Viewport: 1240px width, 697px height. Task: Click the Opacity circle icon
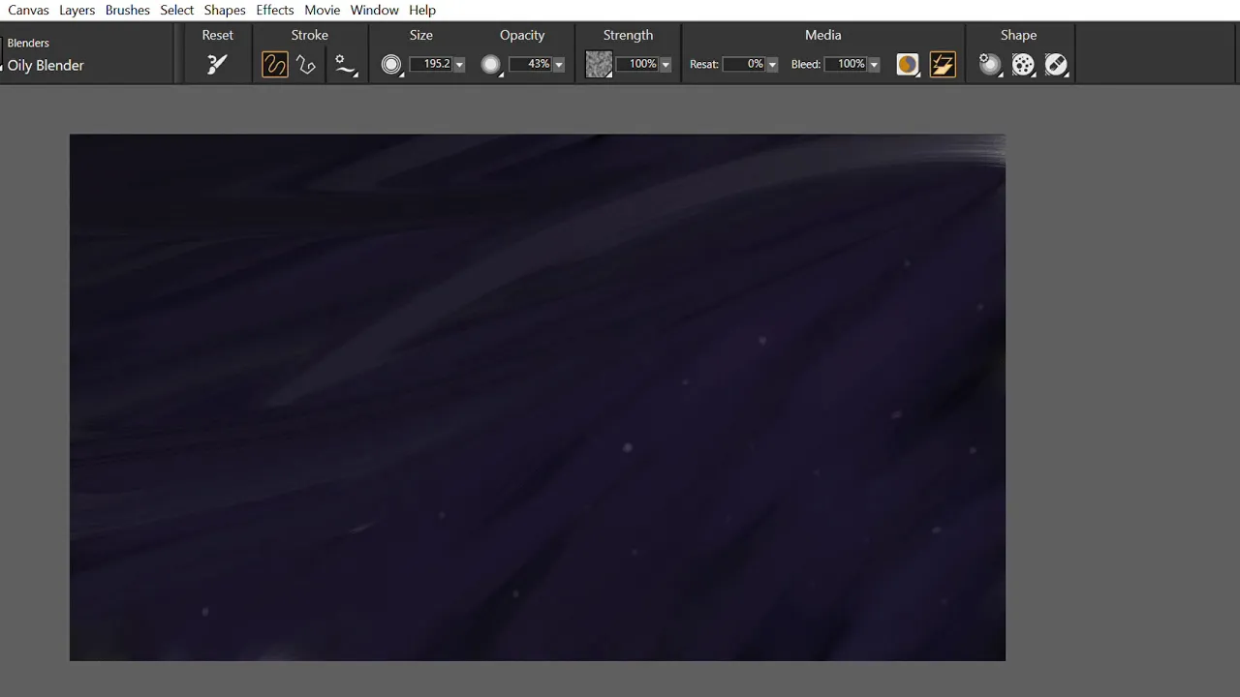pos(491,65)
